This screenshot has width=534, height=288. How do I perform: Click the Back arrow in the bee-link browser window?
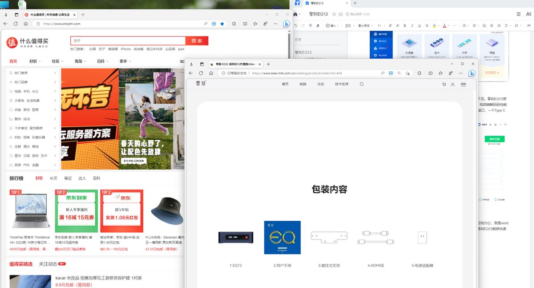tap(191, 73)
